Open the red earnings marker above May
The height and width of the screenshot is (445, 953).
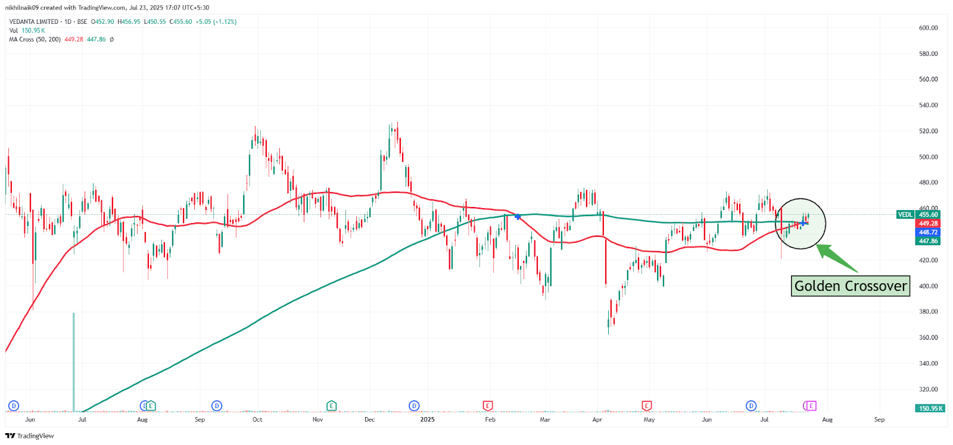646,406
